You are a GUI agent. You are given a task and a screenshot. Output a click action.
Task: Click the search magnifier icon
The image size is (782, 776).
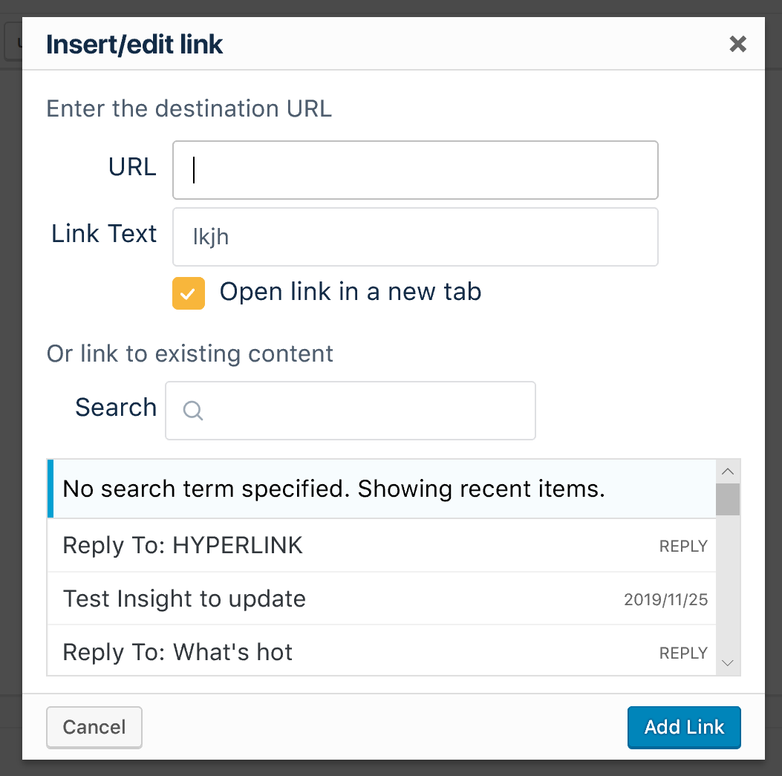(x=193, y=411)
